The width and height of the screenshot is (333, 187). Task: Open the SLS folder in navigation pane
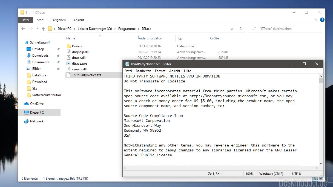pyautogui.click(x=35, y=88)
